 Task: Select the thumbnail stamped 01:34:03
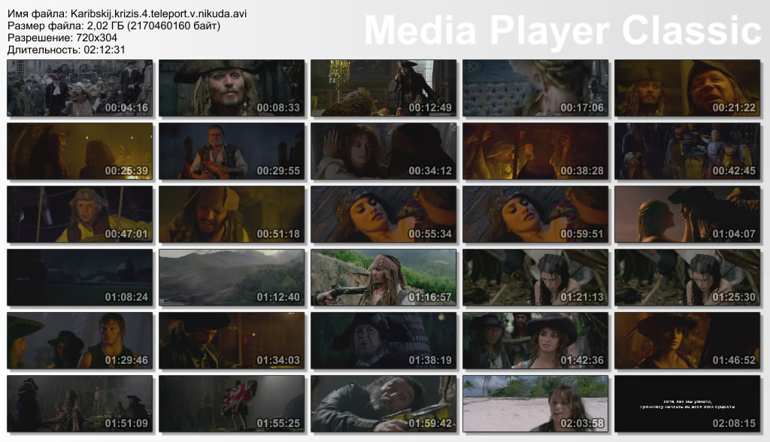point(232,341)
